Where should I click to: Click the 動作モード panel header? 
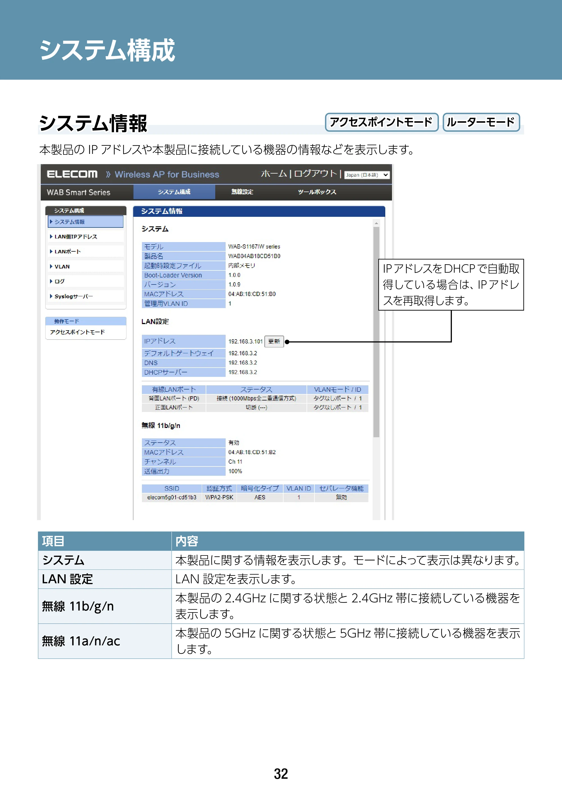coord(86,322)
